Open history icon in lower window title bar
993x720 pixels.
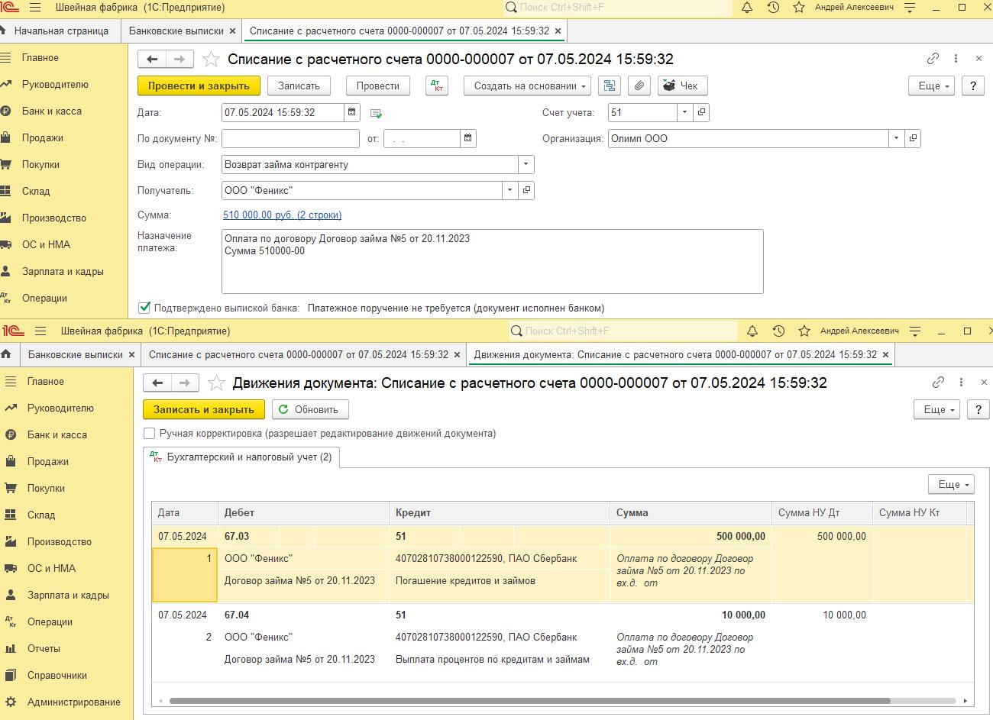(x=778, y=331)
